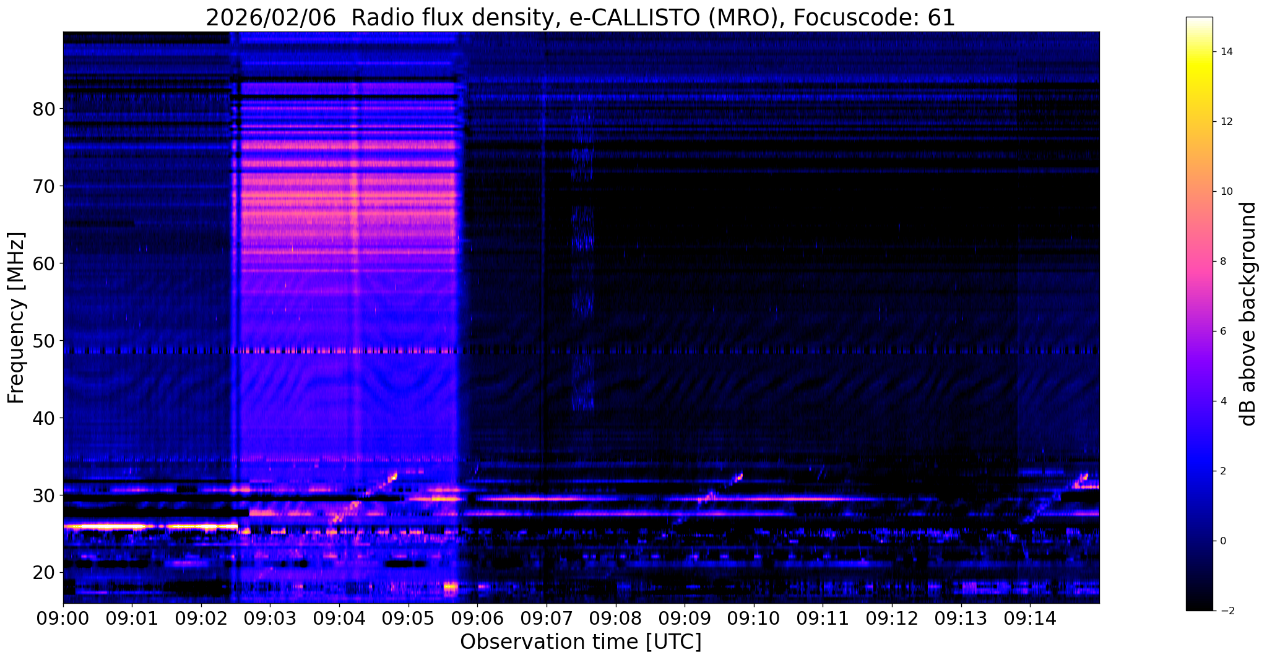
Task: Click the 09:06 time tick label
Action: [x=478, y=619]
